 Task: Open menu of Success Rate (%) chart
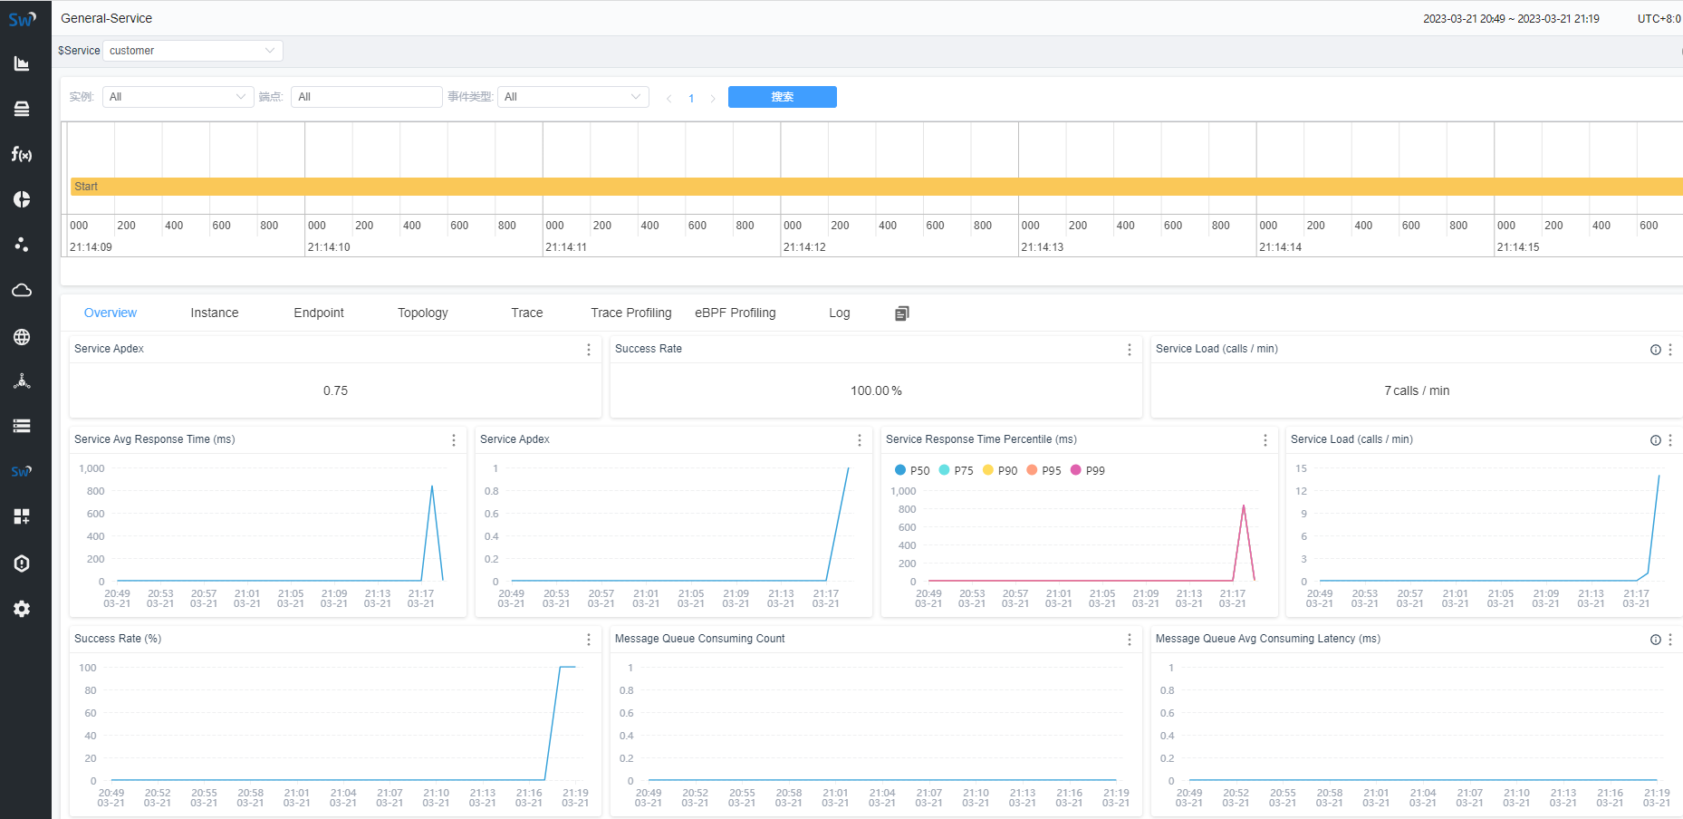pos(589,640)
